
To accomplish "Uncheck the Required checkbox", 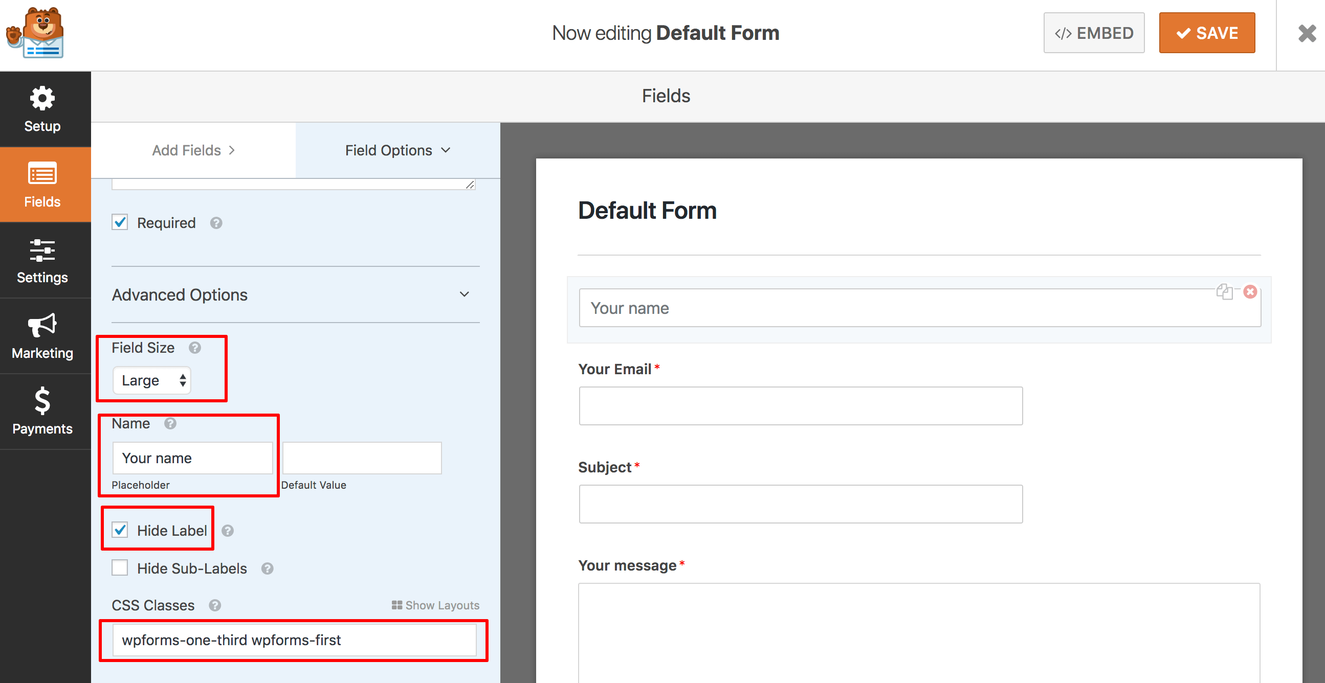I will click(x=120, y=222).
